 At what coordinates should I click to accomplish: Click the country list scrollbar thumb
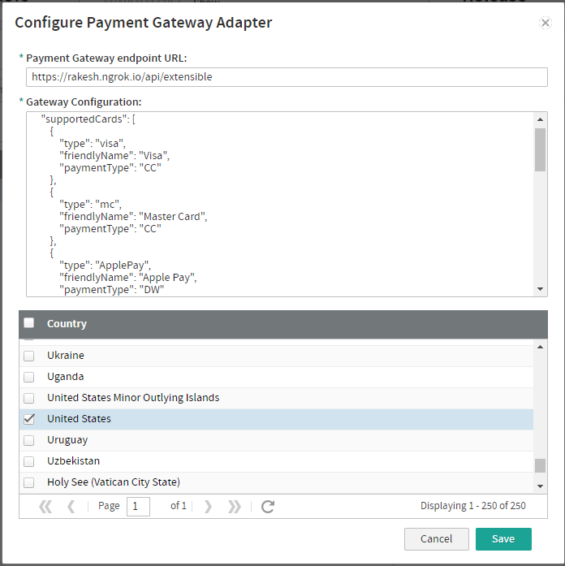(x=540, y=465)
